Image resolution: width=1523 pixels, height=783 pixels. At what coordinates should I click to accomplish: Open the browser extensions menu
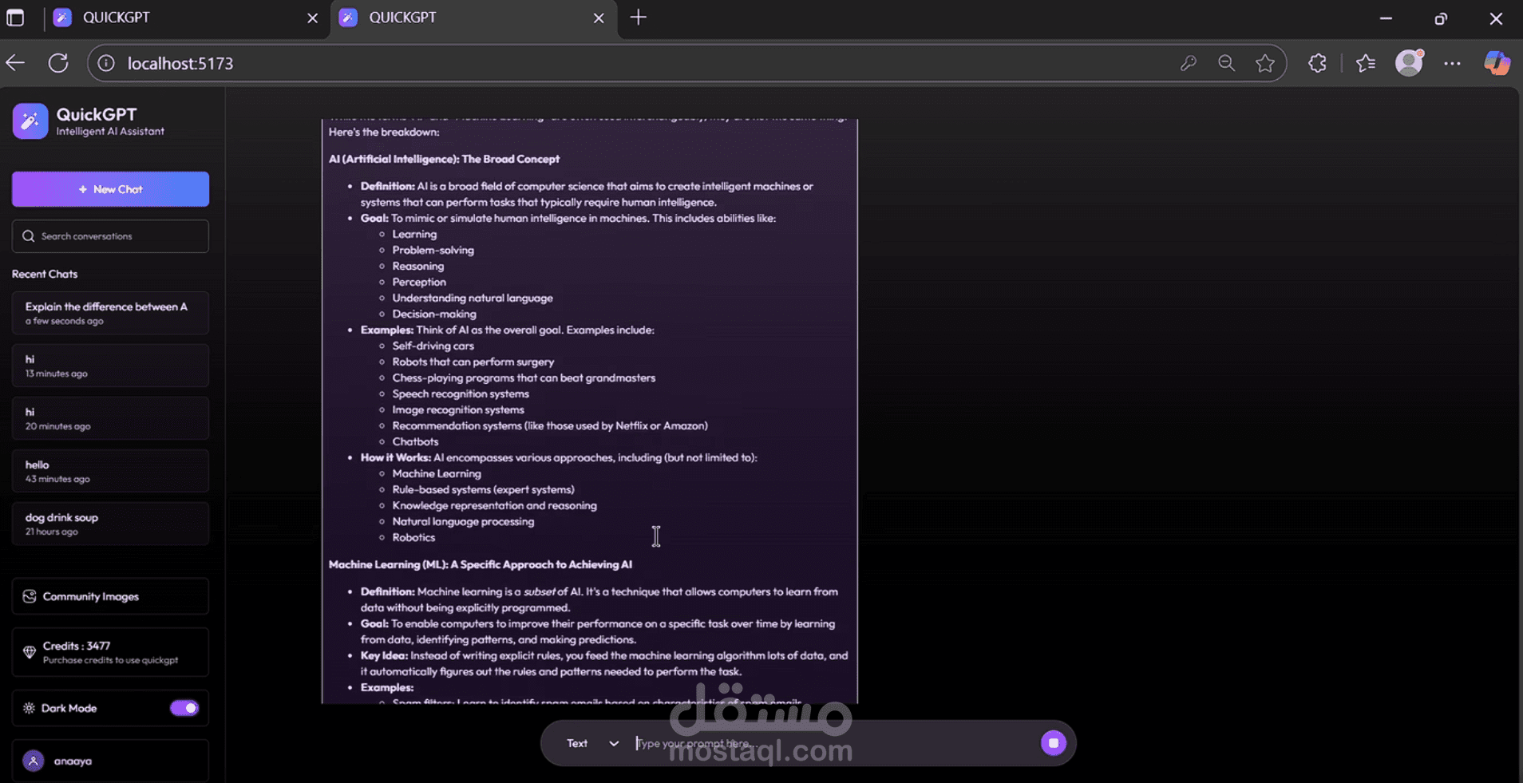pyautogui.click(x=1318, y=63)
